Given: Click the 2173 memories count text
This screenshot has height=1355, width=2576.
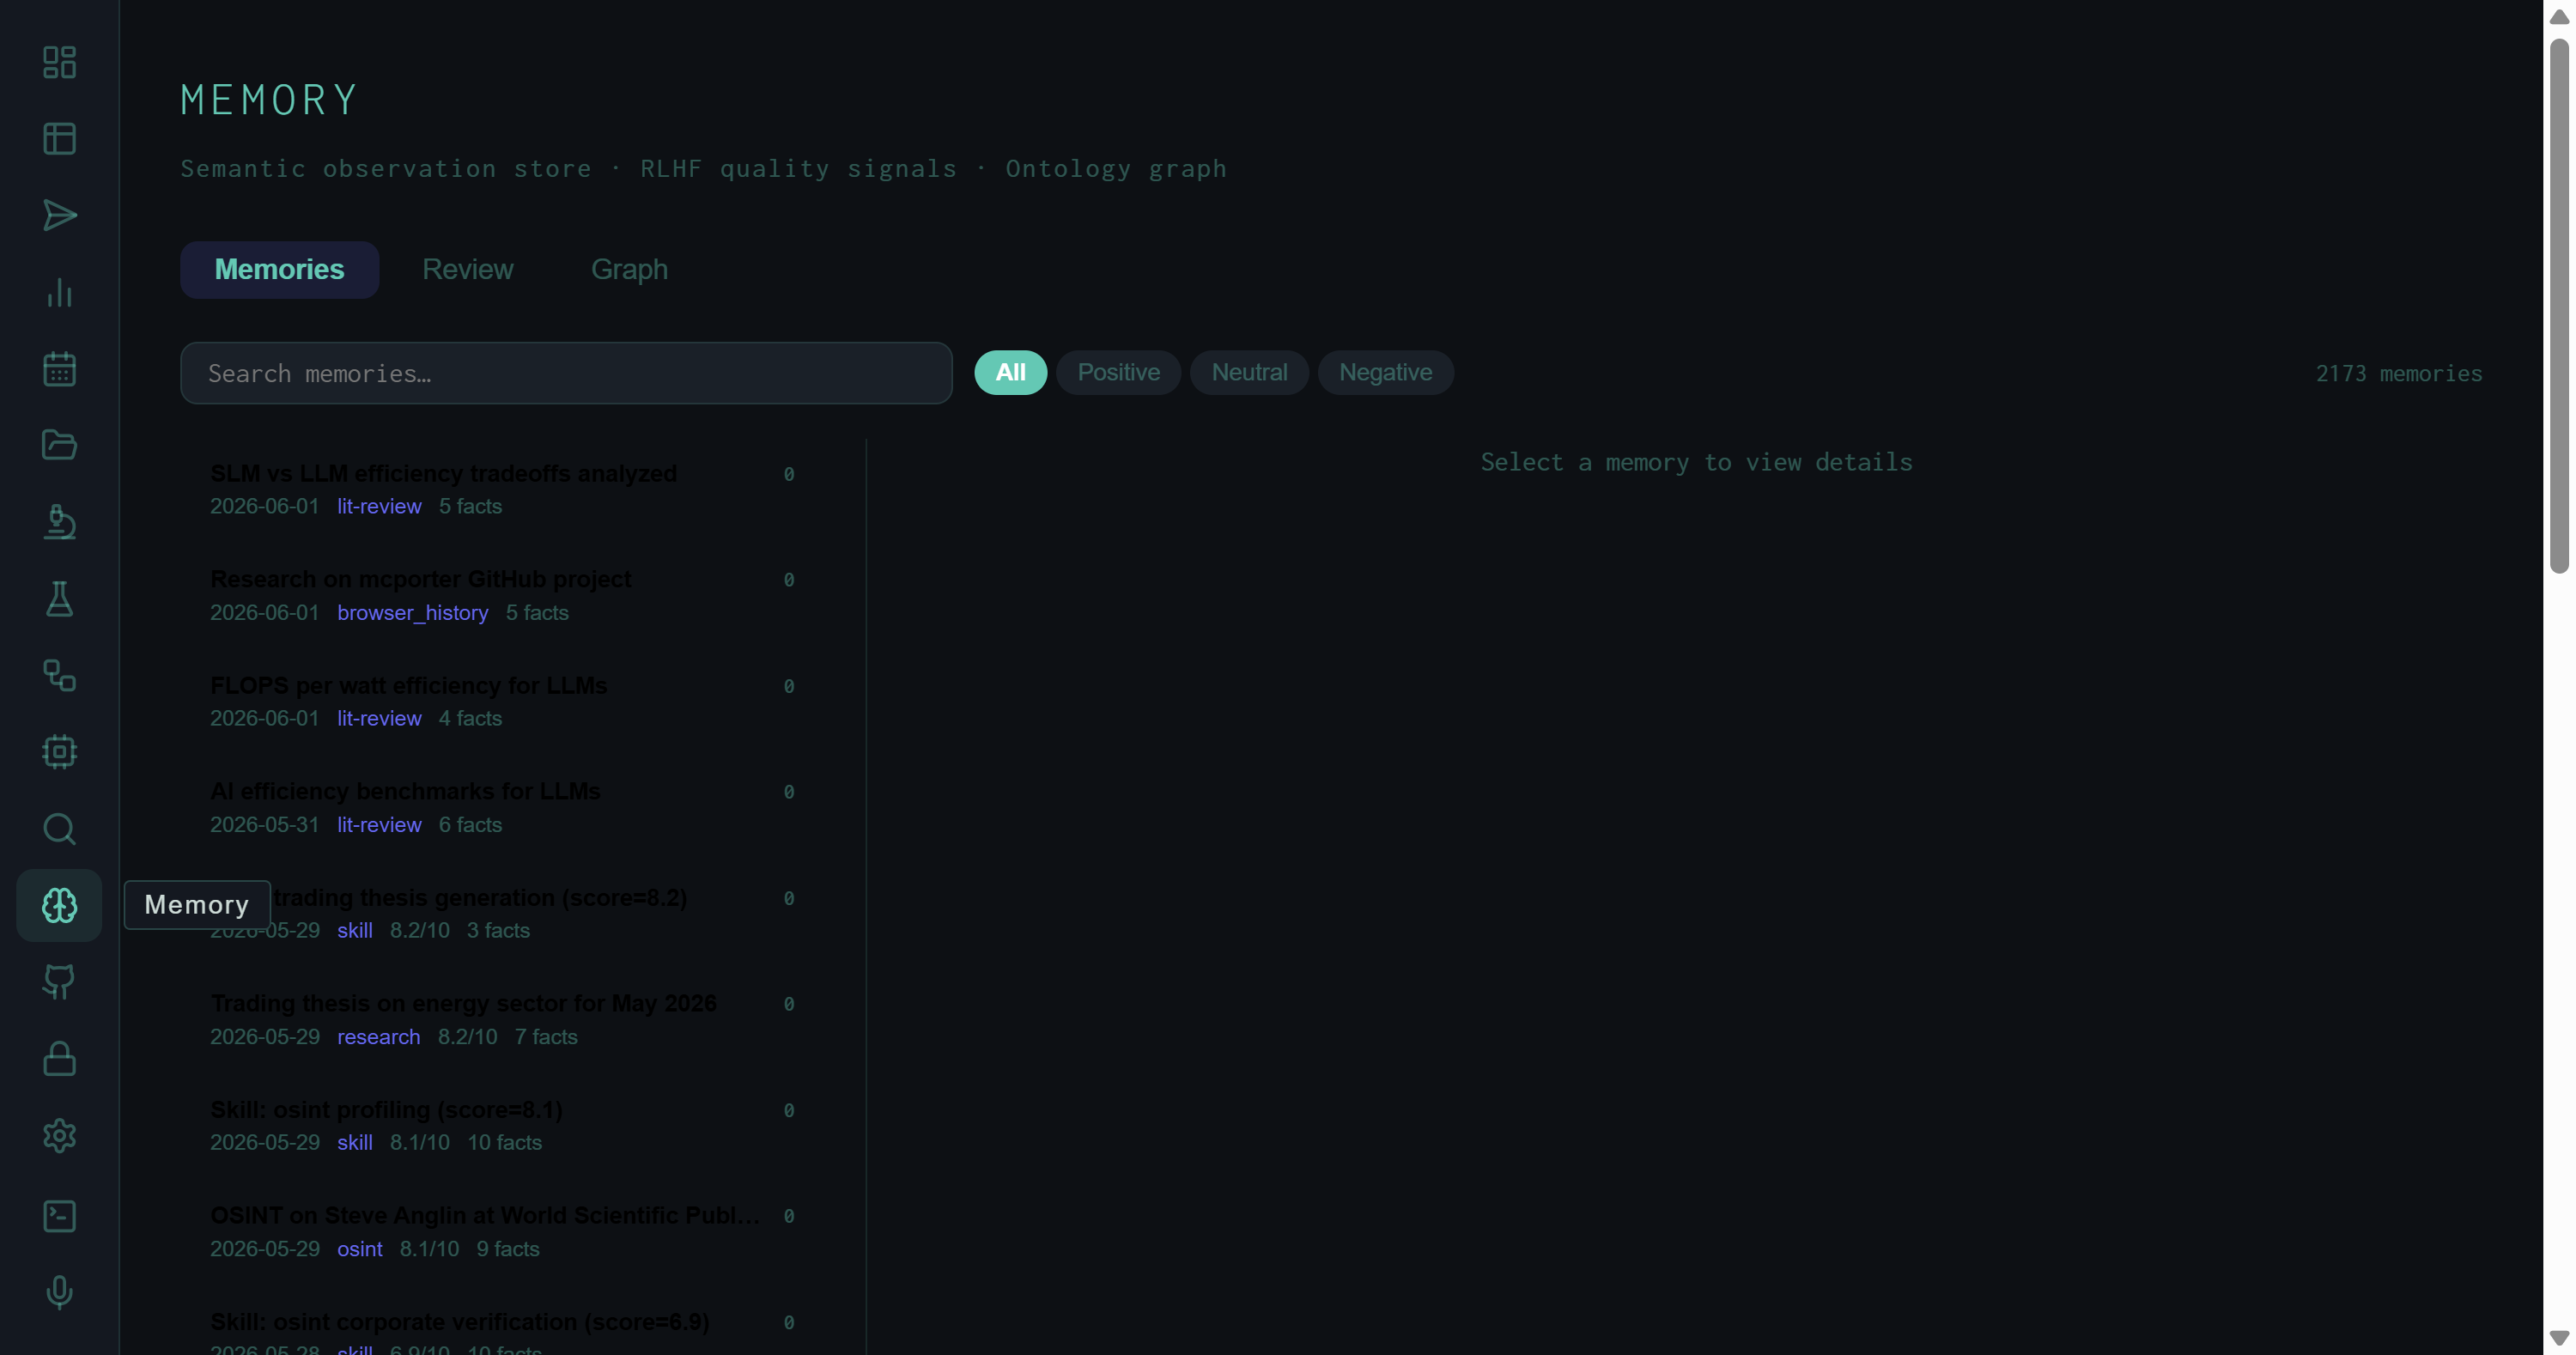Looking at the screenshot, I should 2398,373.
